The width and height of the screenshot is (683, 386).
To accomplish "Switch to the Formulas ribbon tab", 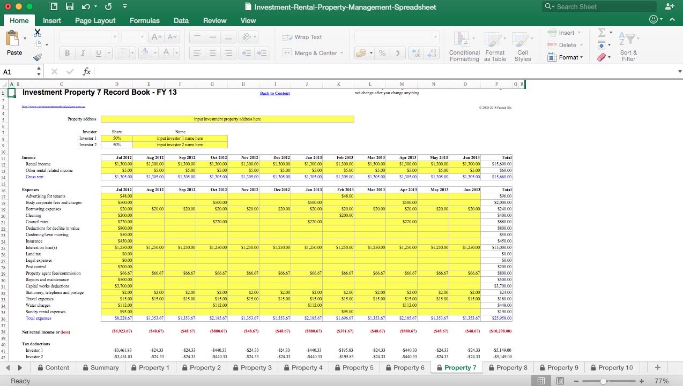I will pyautogui.click(x=144, y=20).
